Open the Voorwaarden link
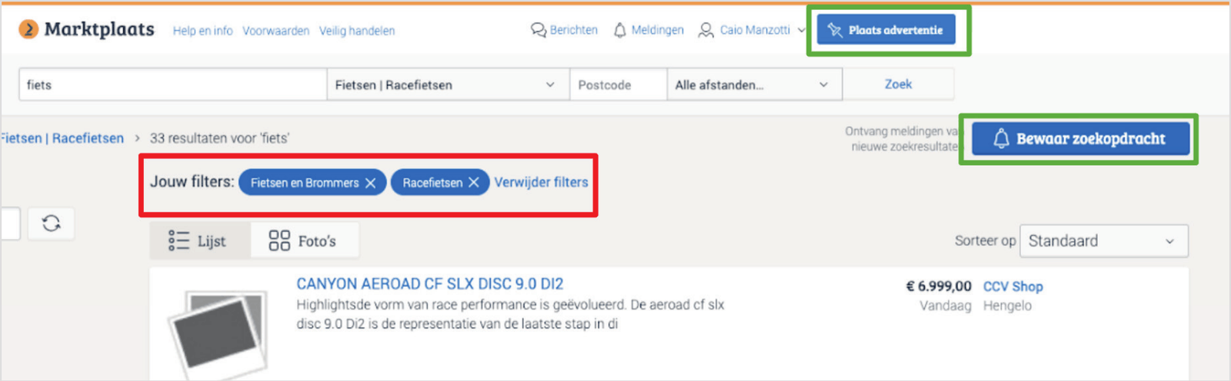 tap(275, 31)
